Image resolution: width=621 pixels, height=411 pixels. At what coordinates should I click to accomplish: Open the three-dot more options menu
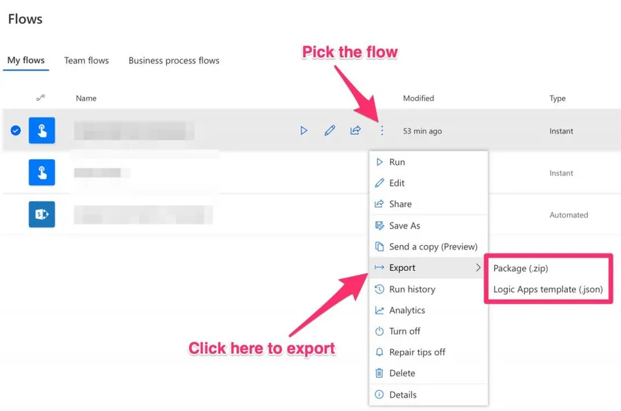coord(382,131)
